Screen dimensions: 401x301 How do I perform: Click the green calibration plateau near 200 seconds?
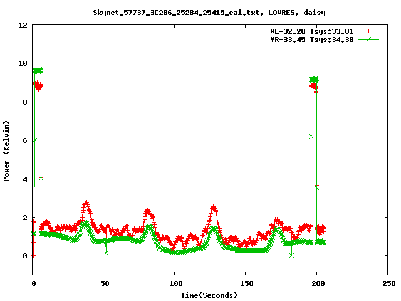coord(314,80)
